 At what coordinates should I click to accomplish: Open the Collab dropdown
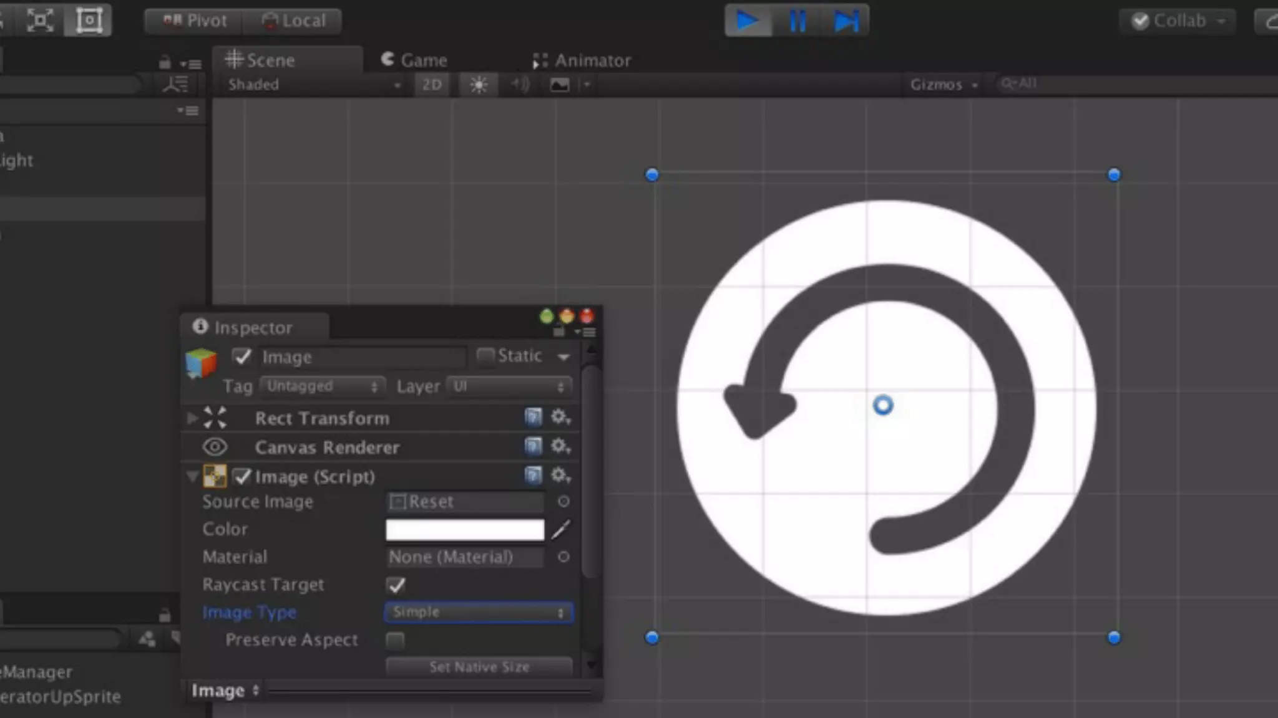1178,21
